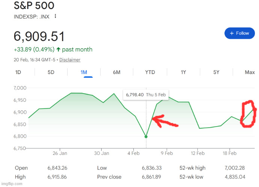The height and width of the screenshot is (187, 259).
Task: Click the S&P 500 title
Action: pyautogui.click(x=34, y=6)
